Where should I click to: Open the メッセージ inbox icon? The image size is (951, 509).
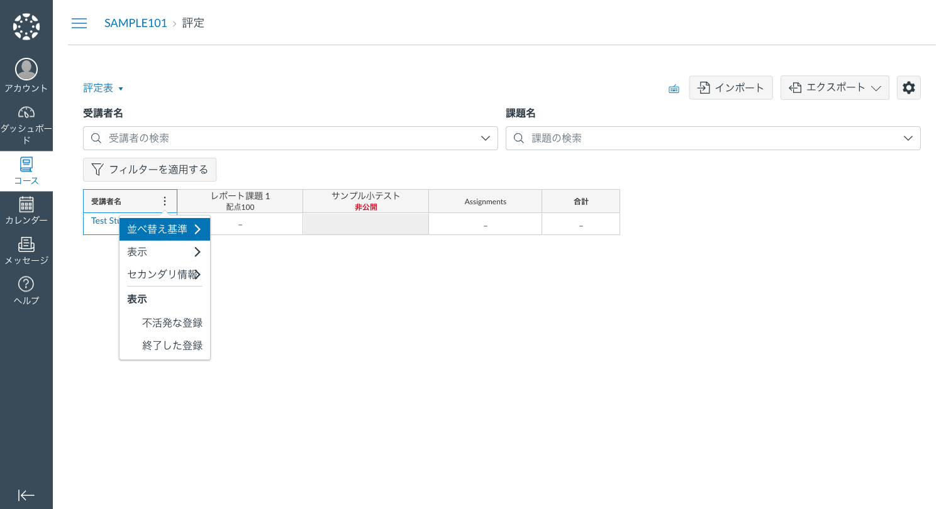(x=26, y=244)
